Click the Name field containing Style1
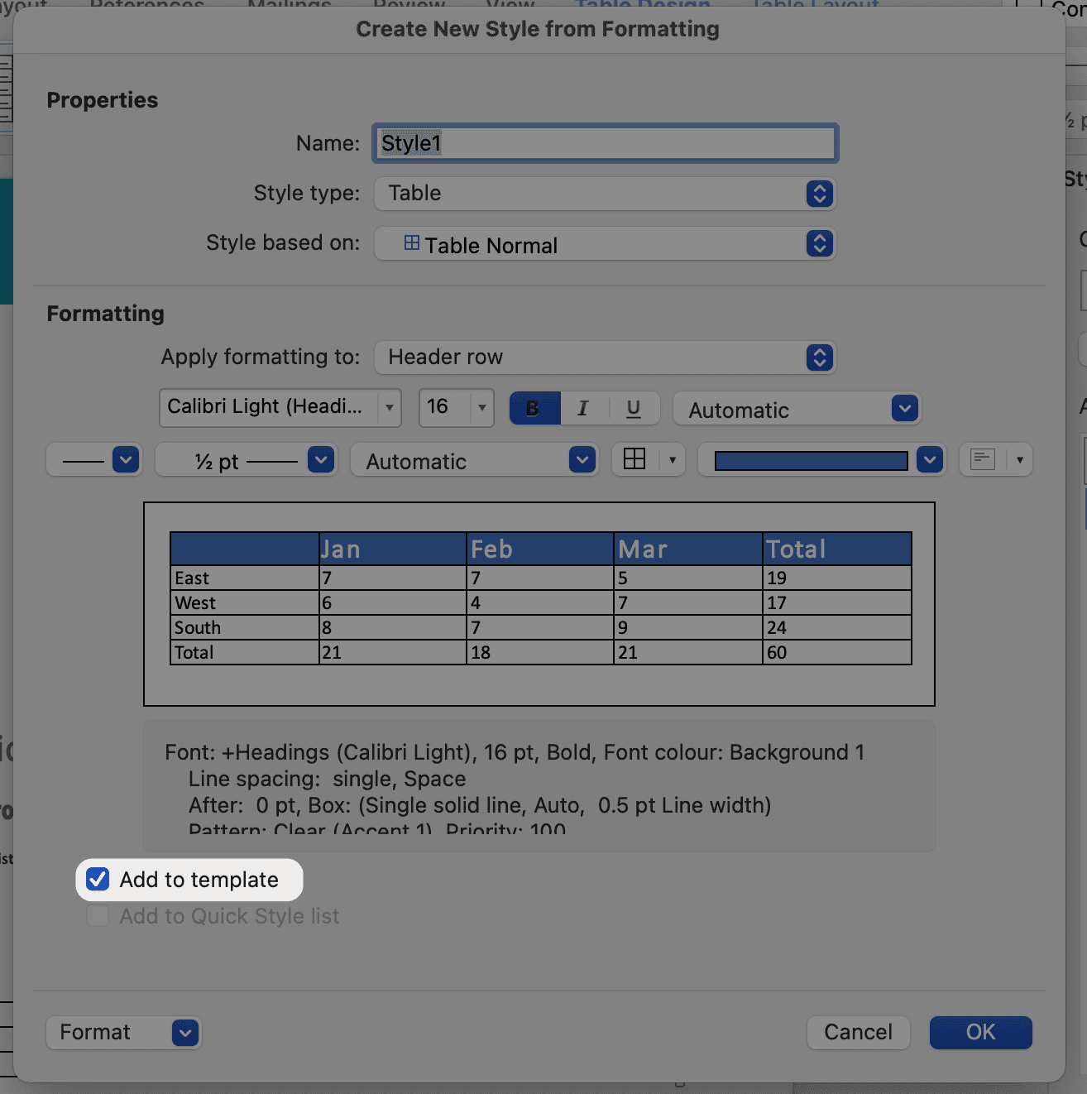The width and height of the screenshot is (1087, 1094). point(605,143)
